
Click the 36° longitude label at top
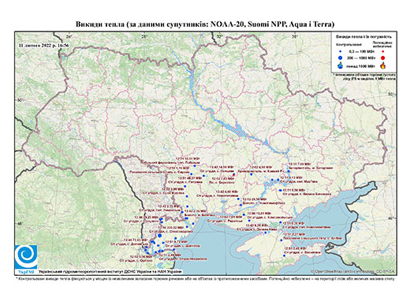pyautogui.click(x=295, y=36)
